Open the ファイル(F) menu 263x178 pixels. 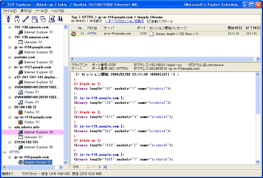click(x=9, y=11)
